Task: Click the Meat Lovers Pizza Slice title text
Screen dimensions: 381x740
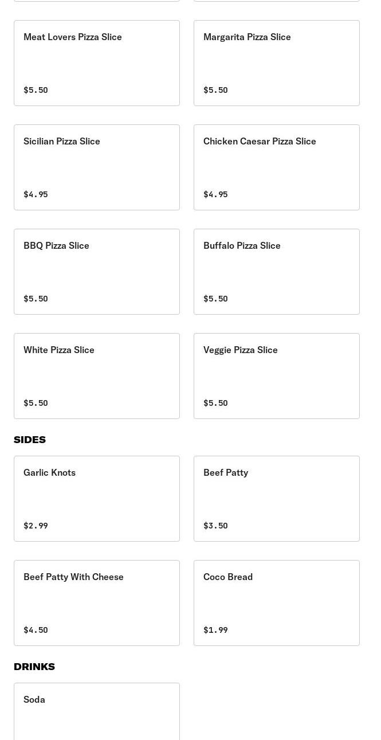Action: point(73,37)
